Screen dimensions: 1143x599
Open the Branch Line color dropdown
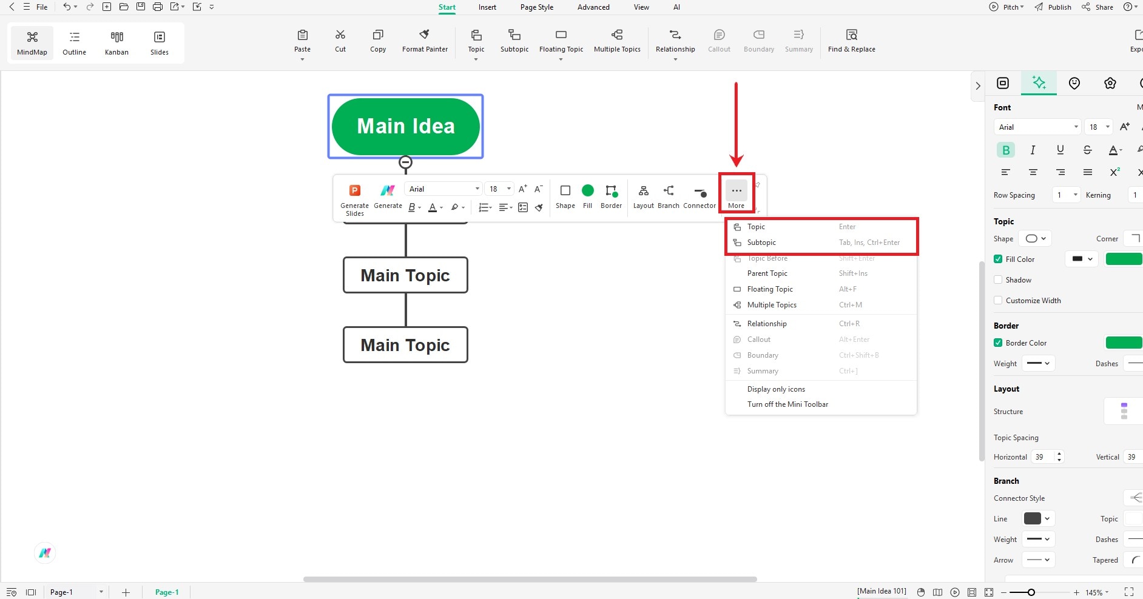tap(1037, 518)
